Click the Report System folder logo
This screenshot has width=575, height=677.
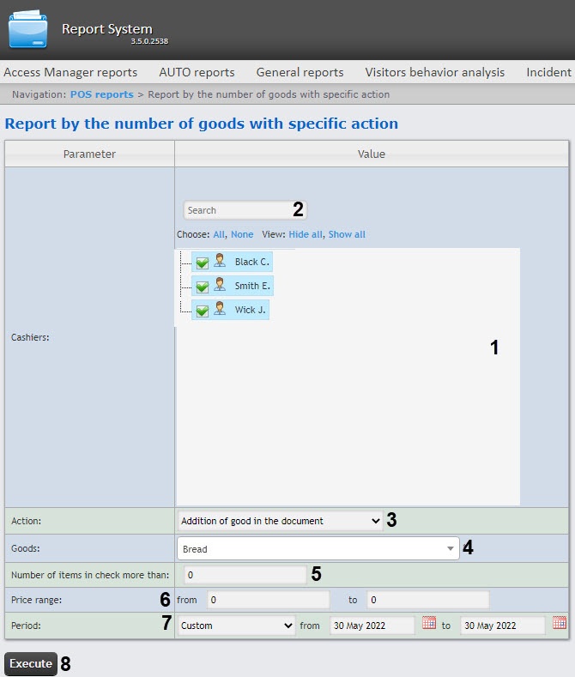(x=28, y=29)
